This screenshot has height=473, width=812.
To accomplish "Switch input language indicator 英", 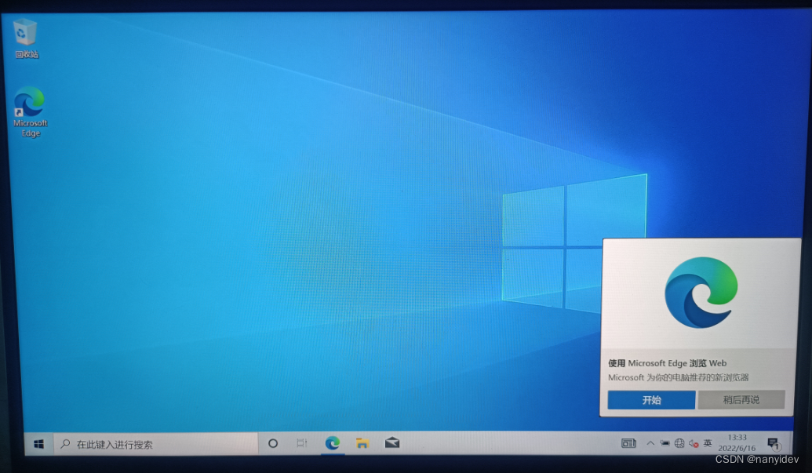I will (x=708, y=443).
